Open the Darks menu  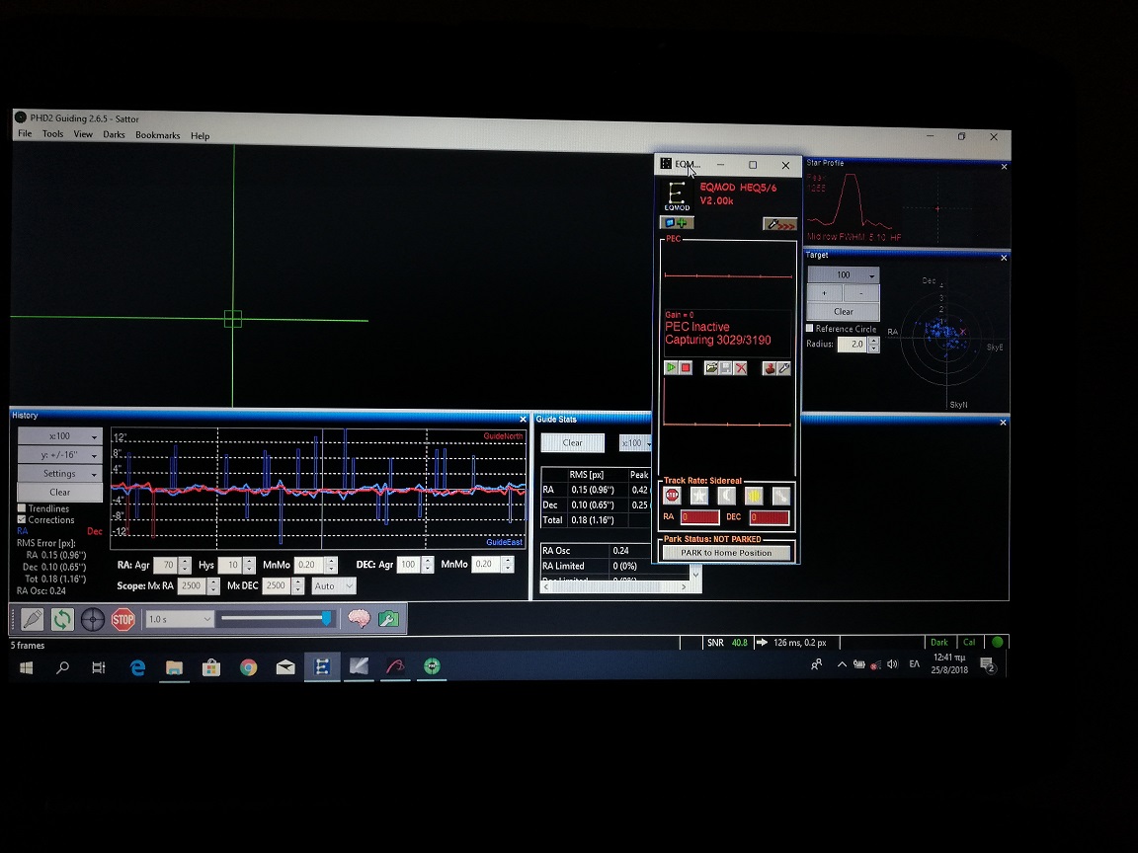[114, 134]
